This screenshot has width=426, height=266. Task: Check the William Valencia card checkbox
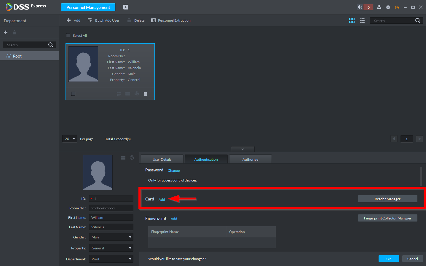point(73,94)
